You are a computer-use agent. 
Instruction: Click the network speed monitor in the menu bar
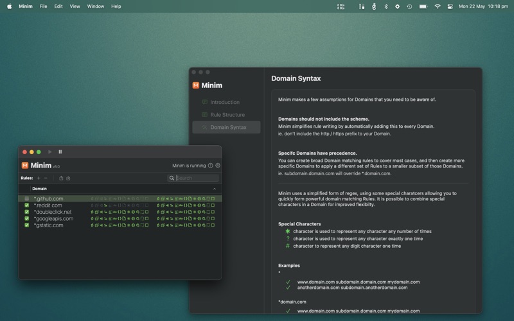(x=341, y=6)
